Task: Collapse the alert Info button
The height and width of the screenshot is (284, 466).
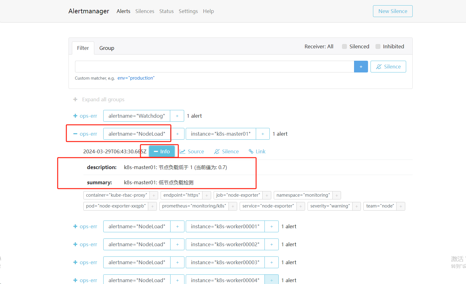Action: click(x=162, y=151)
